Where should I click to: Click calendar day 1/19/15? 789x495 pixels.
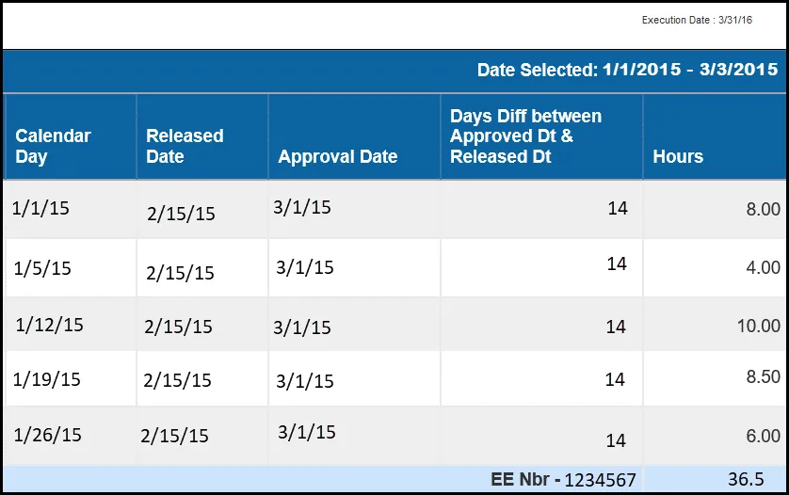[47, 379]
